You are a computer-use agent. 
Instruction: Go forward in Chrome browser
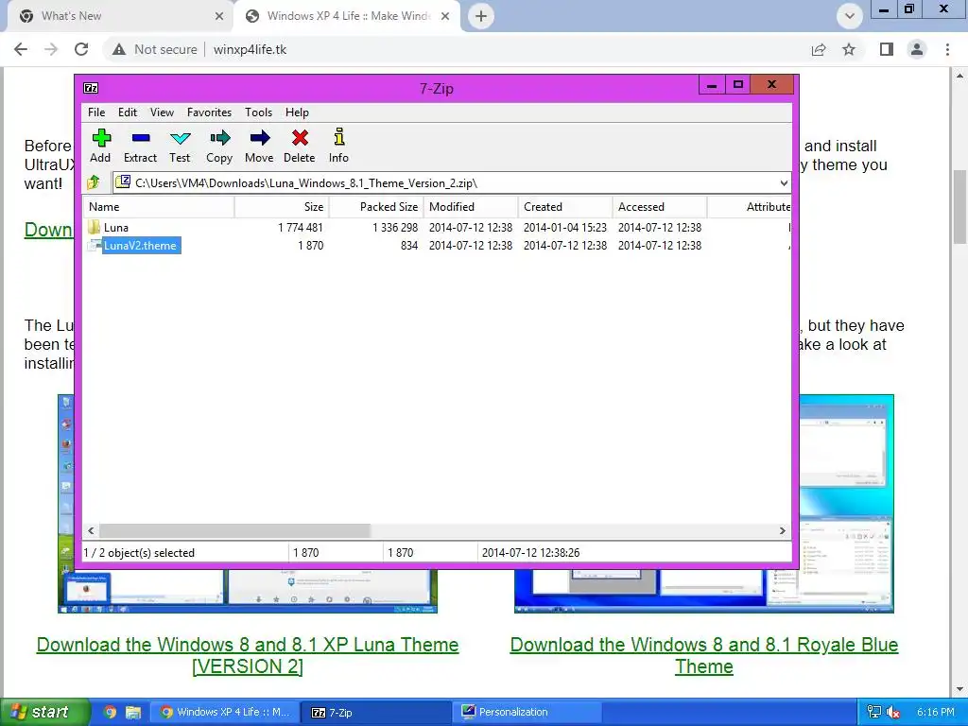(51, 49)
